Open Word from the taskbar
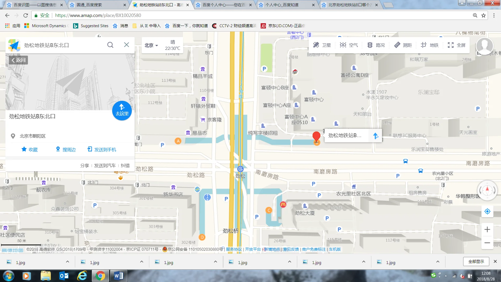 tap(119, 275)
